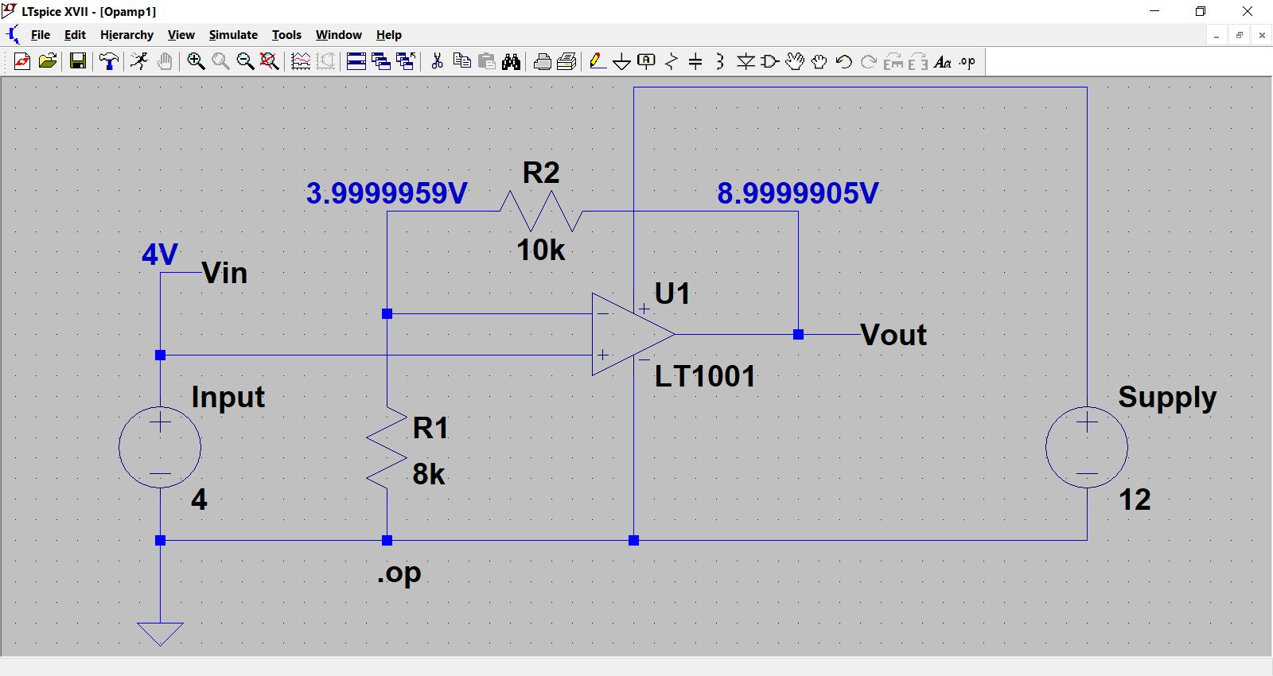Click the 10k resistor value
1273x676 pixels.
(540, 250)
